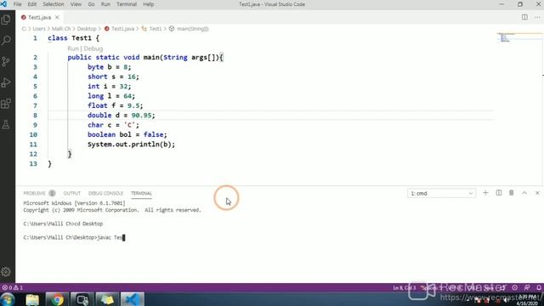Open the 1: cmd terminal dropdown

point(441,193)
